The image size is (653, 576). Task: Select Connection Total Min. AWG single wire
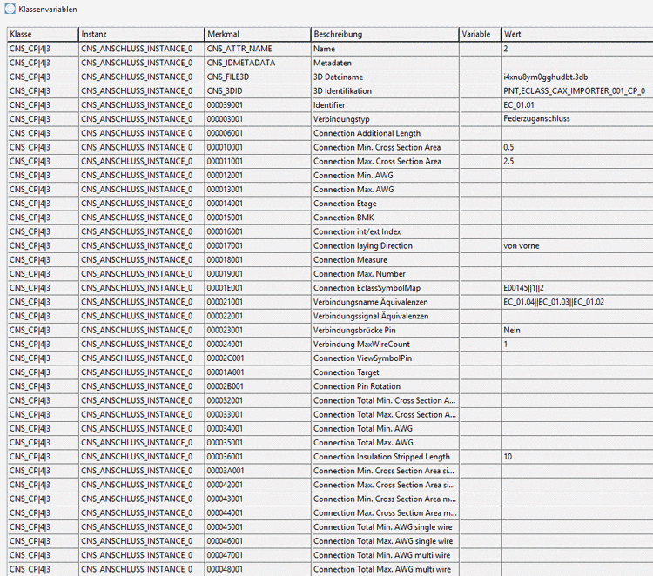tap(385, 527)
